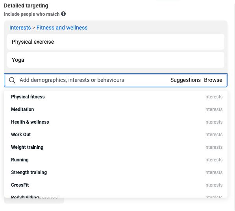This screenshot has height=211, width=235.
Task: Pick the partially visible Bodybuilding suggestion
Action: coord(116,195)
